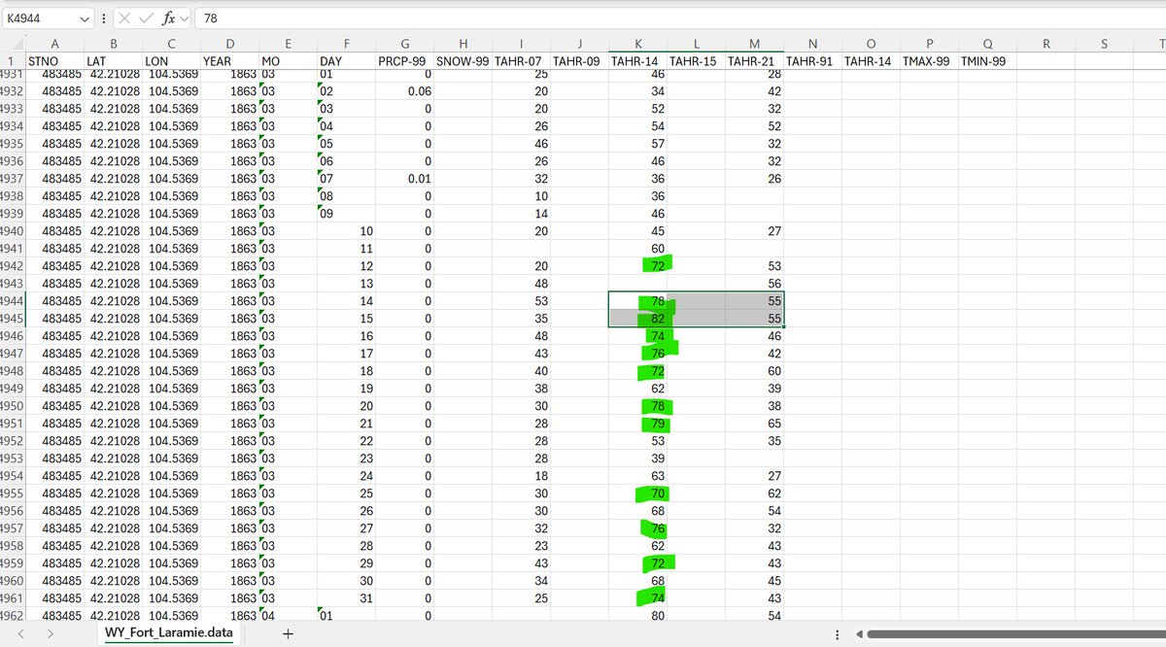Select the DAY cell containing 19
The width and height of the screenshot is (1166, 647).
[346, 389]
